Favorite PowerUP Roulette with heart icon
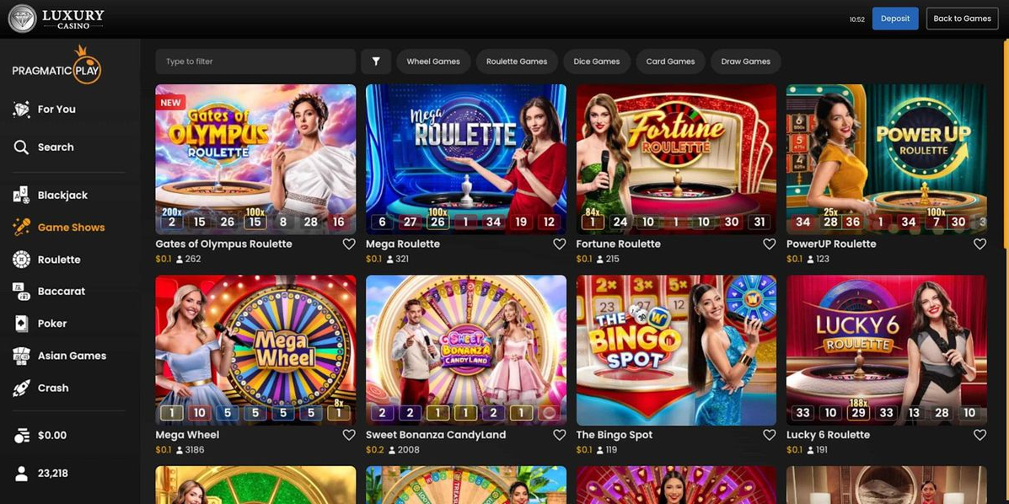 (979, 244)
